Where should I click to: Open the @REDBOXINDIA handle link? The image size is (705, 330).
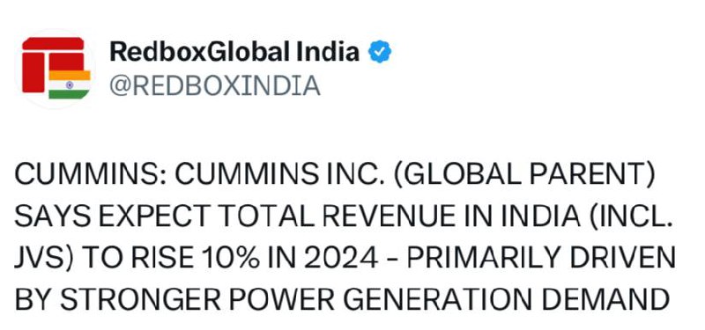click(x=215, y=85)
